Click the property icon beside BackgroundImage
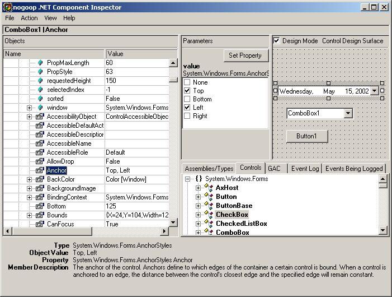This screenshot has height=297, width=392. (x=40, y=188)
